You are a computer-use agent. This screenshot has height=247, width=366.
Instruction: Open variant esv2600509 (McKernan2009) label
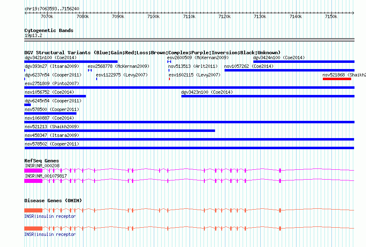[x=198, y=58]
